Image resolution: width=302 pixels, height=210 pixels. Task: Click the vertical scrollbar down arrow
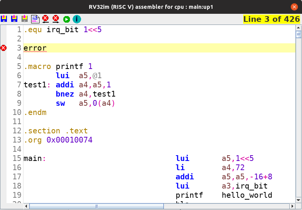[x=298, y=200]
